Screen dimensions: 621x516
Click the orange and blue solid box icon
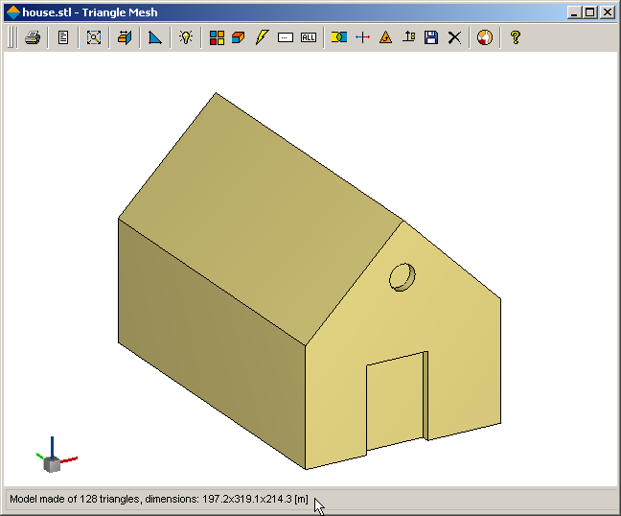click(x=238, y=37)
